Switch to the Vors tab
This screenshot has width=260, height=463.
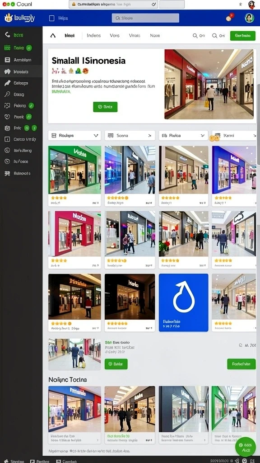115,35
